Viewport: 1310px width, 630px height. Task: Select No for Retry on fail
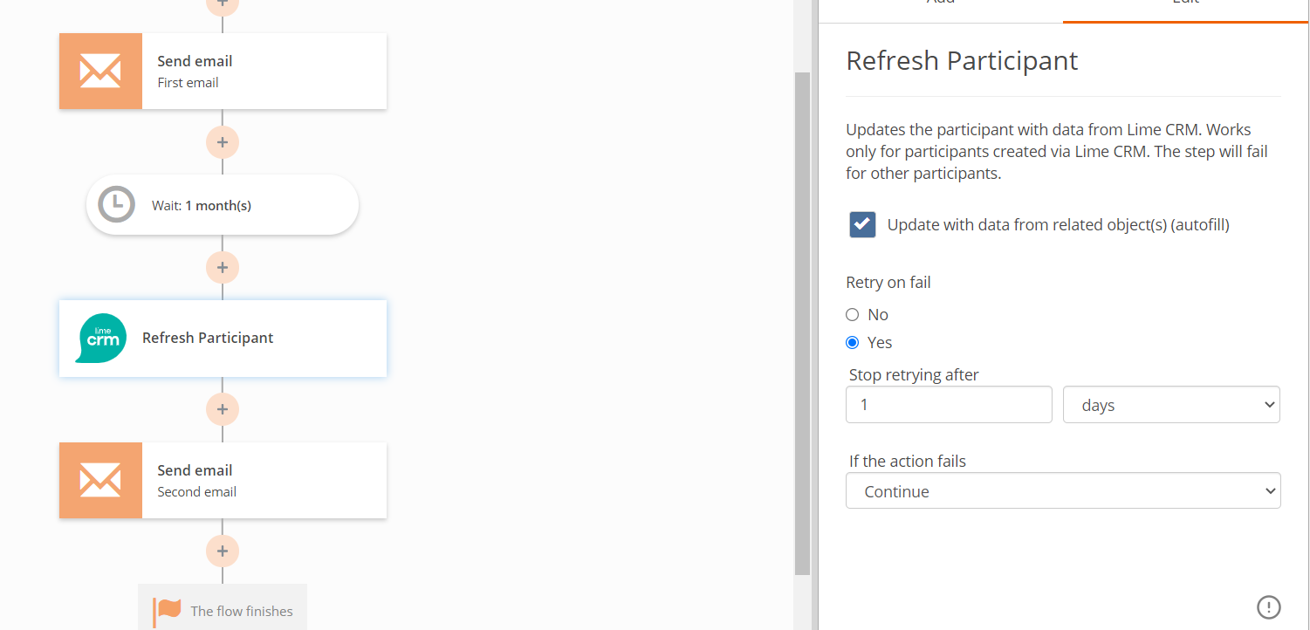coord(851,314)
